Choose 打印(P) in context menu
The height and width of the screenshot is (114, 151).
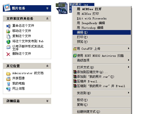102,37
